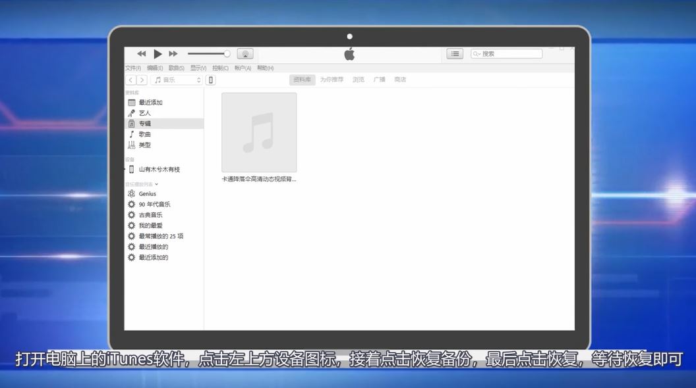
Task: Click the Play button in iTunes
Action: [x=157, y=53]
